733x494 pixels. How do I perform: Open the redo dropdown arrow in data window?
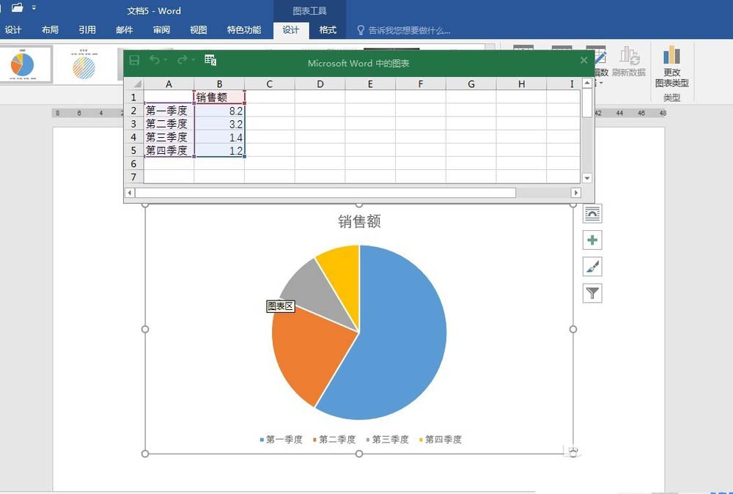(x=193, y=60)
